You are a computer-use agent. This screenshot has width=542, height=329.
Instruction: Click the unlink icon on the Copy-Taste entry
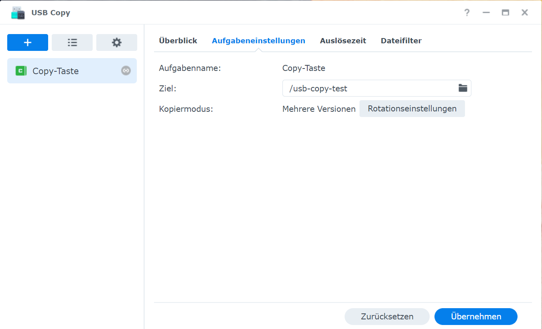click(126, 71)
